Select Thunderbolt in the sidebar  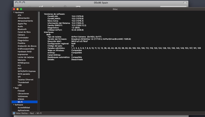pos(23,83)
